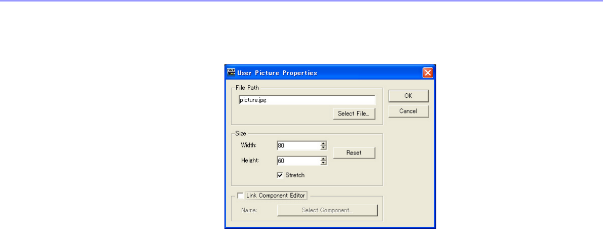Cancel the dialog
This screenshot has width=603, height=229.
point(408,111)
